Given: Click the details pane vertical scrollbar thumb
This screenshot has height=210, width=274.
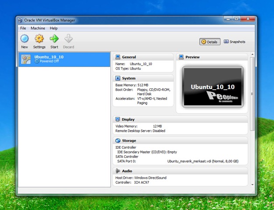Looking at the screenshot, I should pyautogui.click(x=252, y=94).
